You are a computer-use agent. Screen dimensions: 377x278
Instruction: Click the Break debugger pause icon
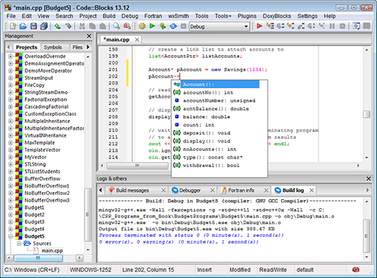tap(332, 26)
